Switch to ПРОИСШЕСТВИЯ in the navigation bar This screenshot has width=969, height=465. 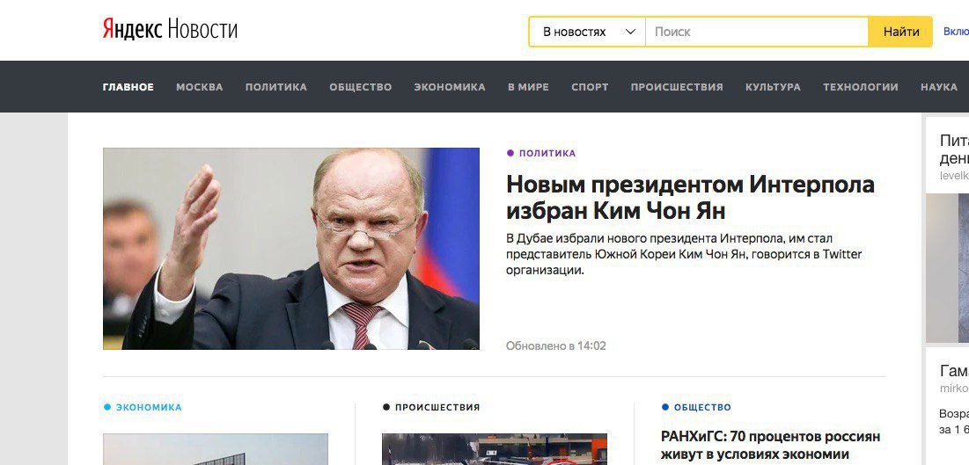677,87
